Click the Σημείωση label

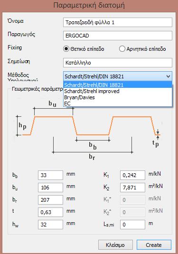point(19,61)
